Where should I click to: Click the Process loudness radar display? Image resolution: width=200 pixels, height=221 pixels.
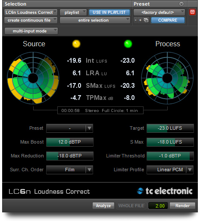click(167, 78)
